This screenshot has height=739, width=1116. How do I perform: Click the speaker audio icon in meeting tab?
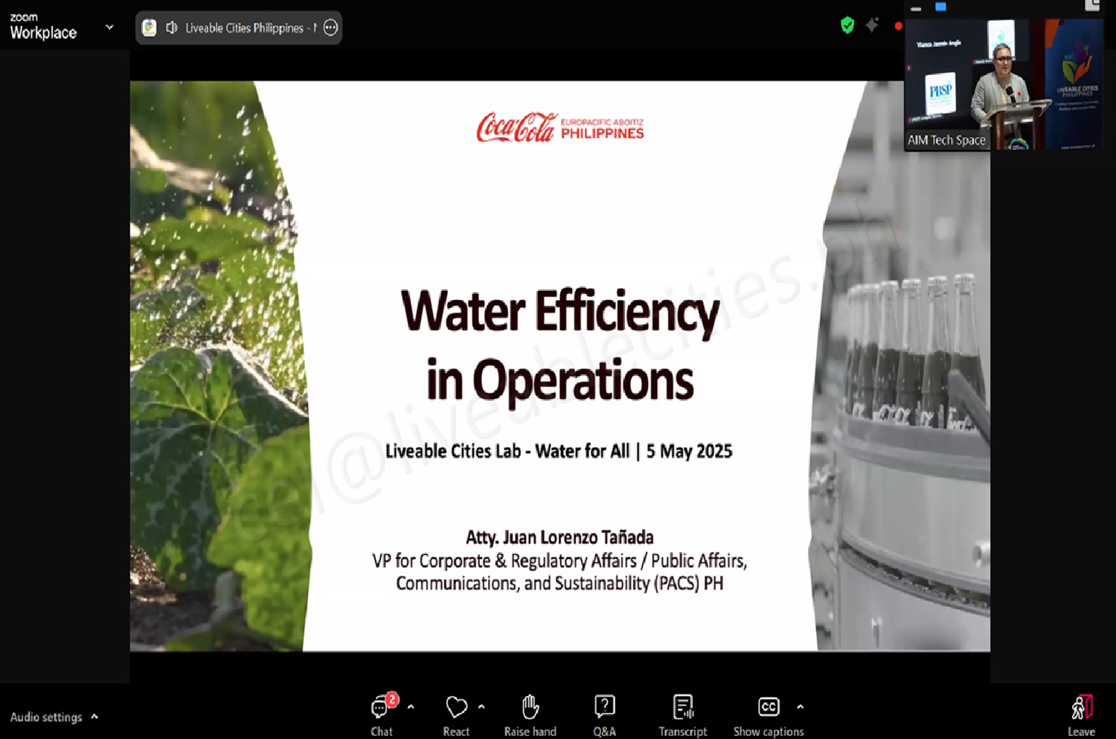pos(172,28)
